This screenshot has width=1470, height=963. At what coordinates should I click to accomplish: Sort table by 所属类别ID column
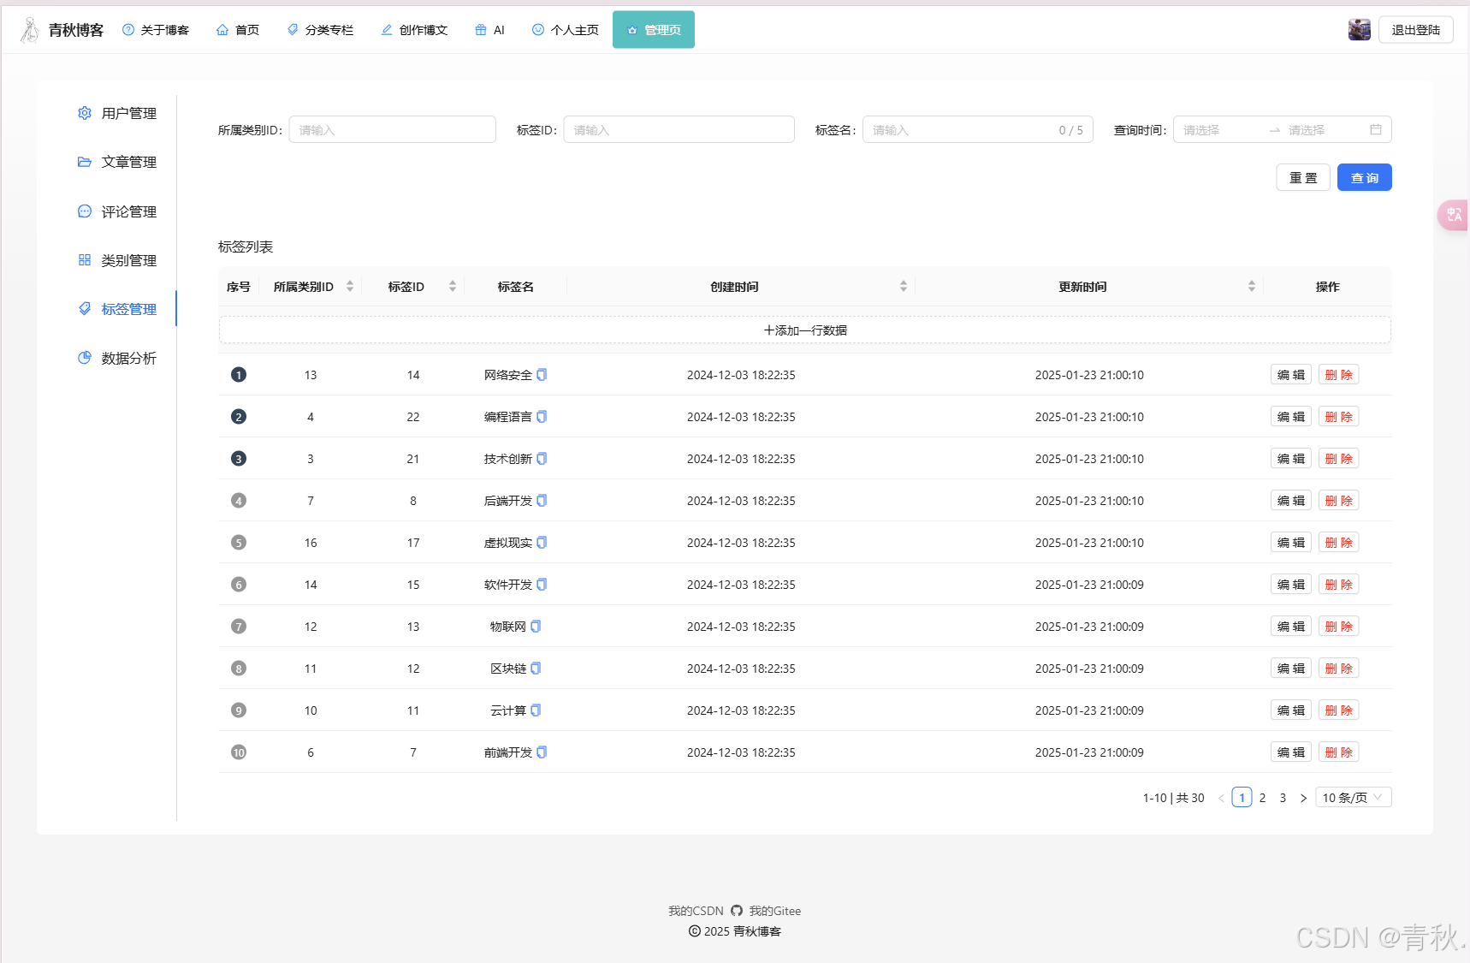click(350, 287)
